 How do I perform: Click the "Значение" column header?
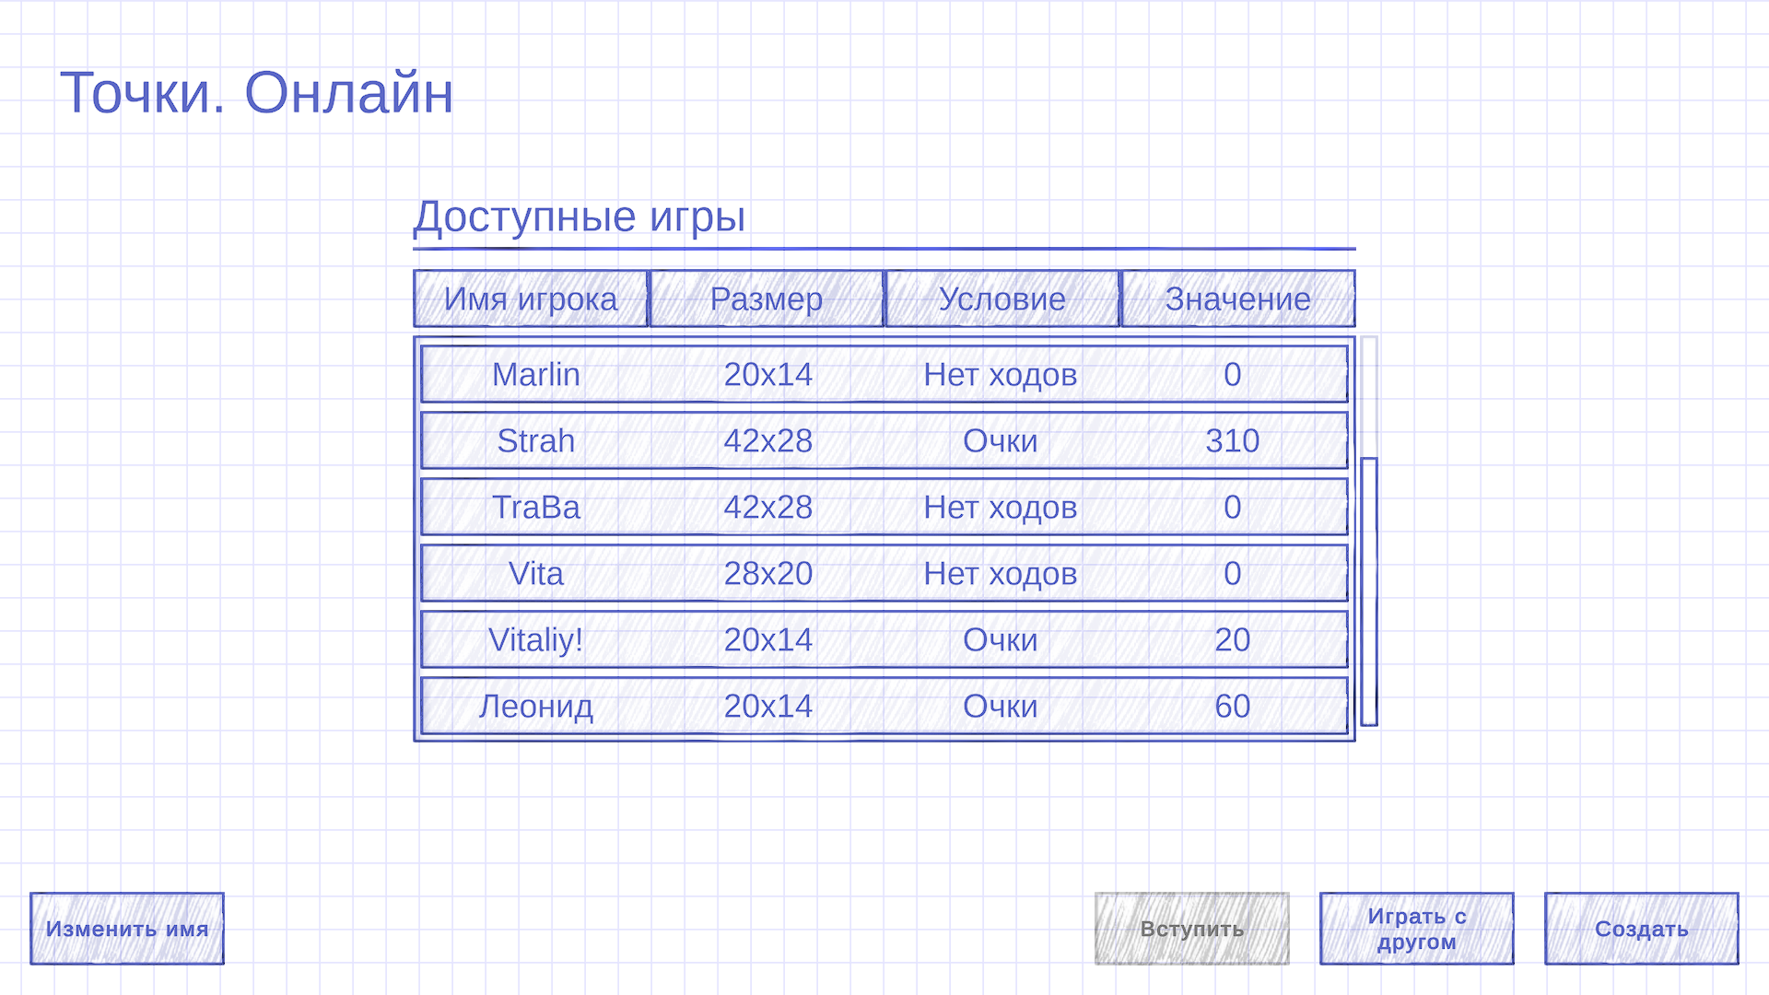pyautogui.click(x=1237, y=298)
